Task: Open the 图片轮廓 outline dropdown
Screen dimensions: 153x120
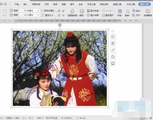Action: [x=93, y=11]
